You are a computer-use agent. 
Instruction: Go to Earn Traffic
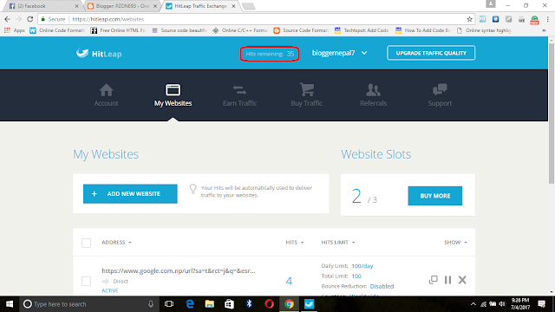[239, 95]
